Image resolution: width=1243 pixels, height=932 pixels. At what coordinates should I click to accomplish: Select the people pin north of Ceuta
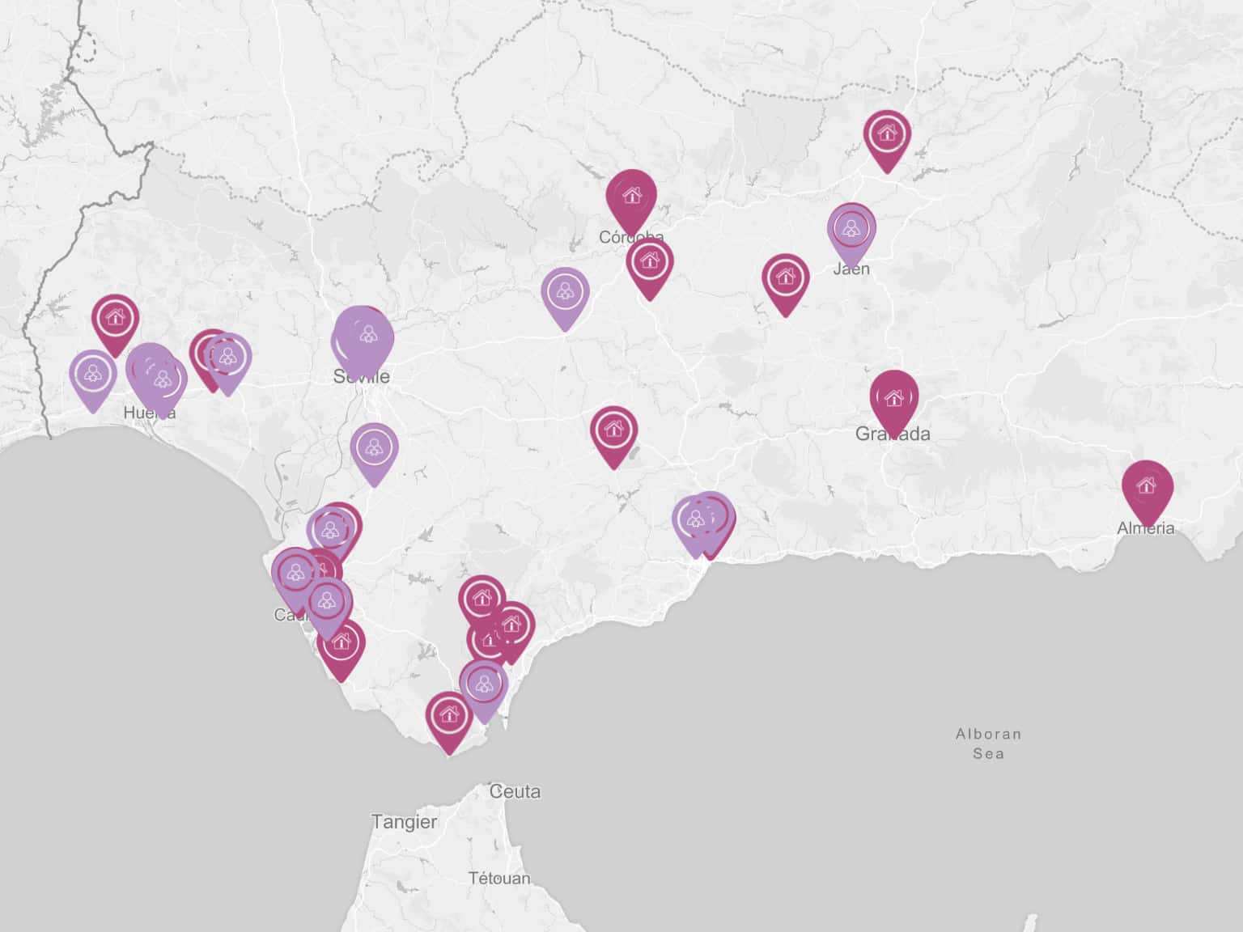(x=484, y=686)
